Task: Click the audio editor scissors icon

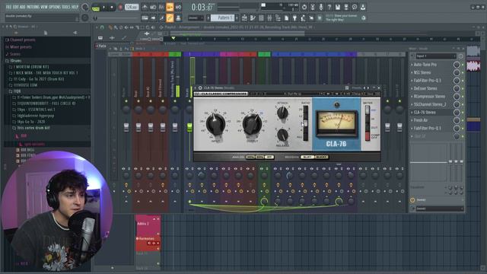Action: (x=313, y=7)
